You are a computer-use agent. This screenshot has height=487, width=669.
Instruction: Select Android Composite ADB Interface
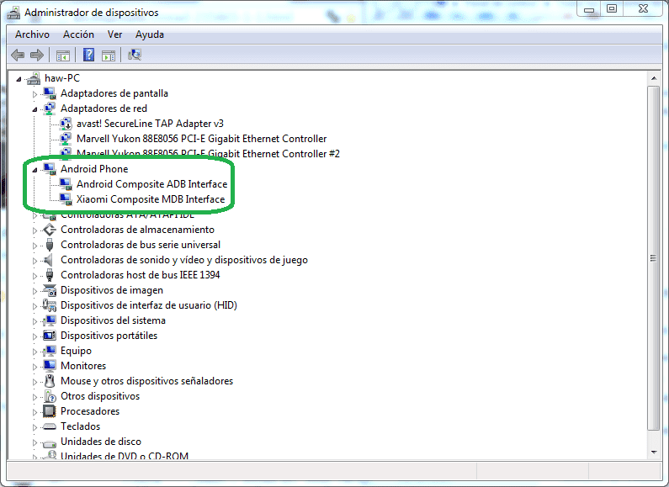(x=151, y=184)
